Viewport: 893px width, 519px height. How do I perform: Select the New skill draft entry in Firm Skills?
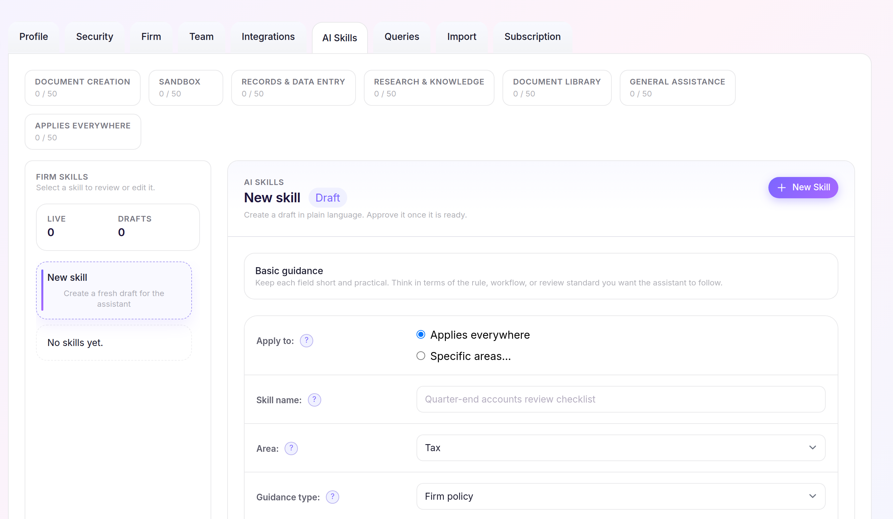[114, 290]
